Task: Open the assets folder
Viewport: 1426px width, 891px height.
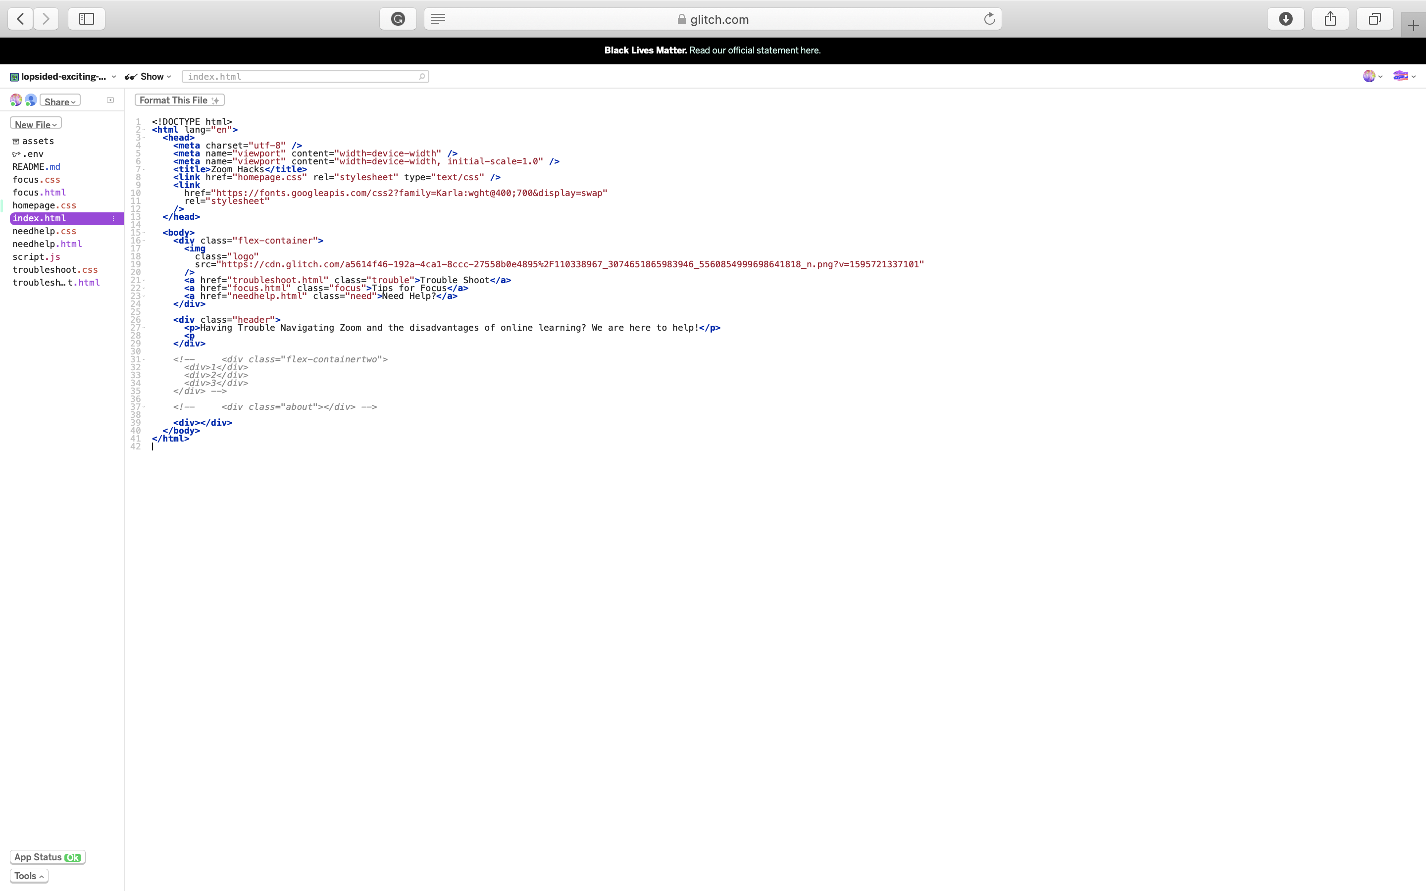Action: [x=38, y=142]
